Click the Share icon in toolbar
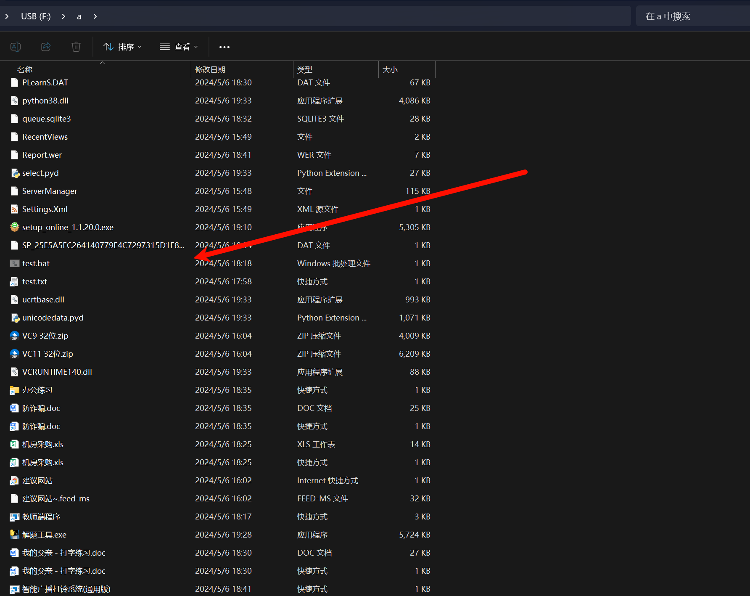Image resolution: width=750 pixels, height=596 pixels. (x=46, y=47)
